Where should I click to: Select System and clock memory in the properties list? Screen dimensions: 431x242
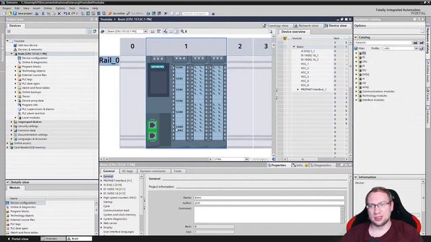[119, 214]
